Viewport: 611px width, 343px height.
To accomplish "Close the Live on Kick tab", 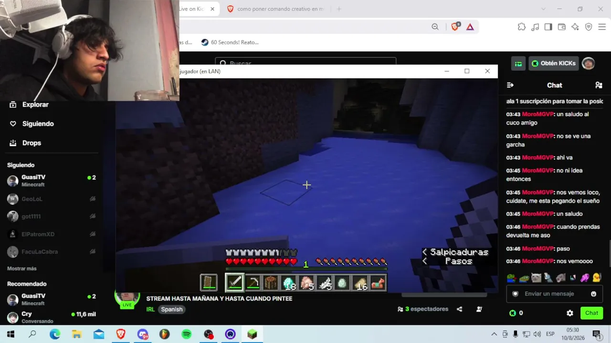I will tap(212, 9).
